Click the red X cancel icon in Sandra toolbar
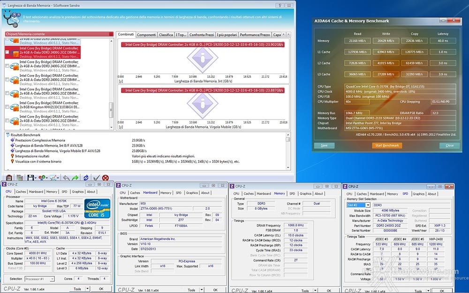The image size is (469, 293). (x=105, y=178)
